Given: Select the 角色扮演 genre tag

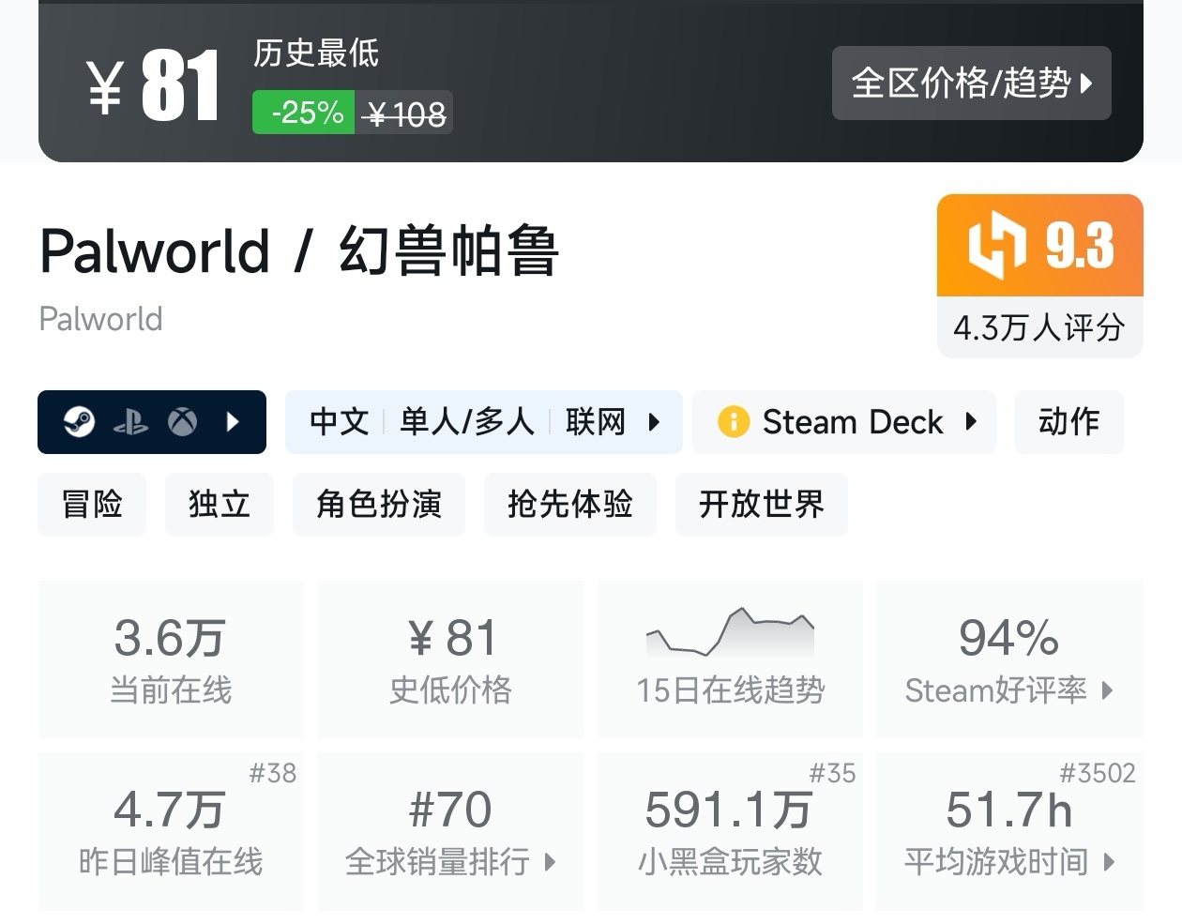Looking at the screenshot, I should coord(379,505).
